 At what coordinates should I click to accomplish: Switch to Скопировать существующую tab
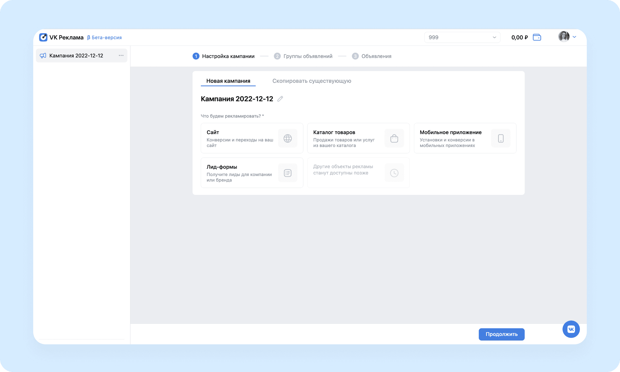(x=312, y=81)
